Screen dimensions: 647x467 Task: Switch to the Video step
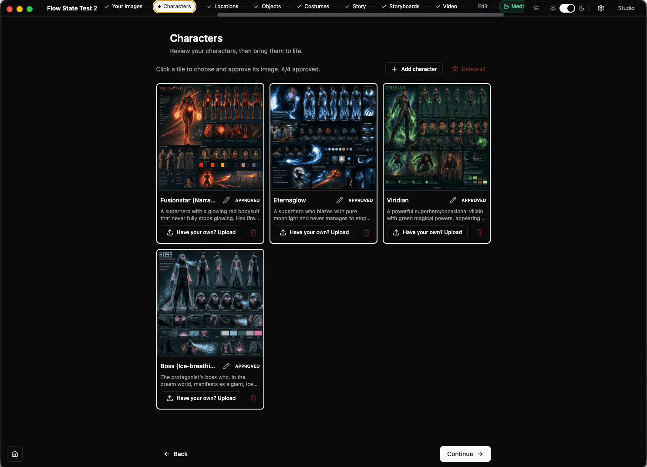point(446,7)
